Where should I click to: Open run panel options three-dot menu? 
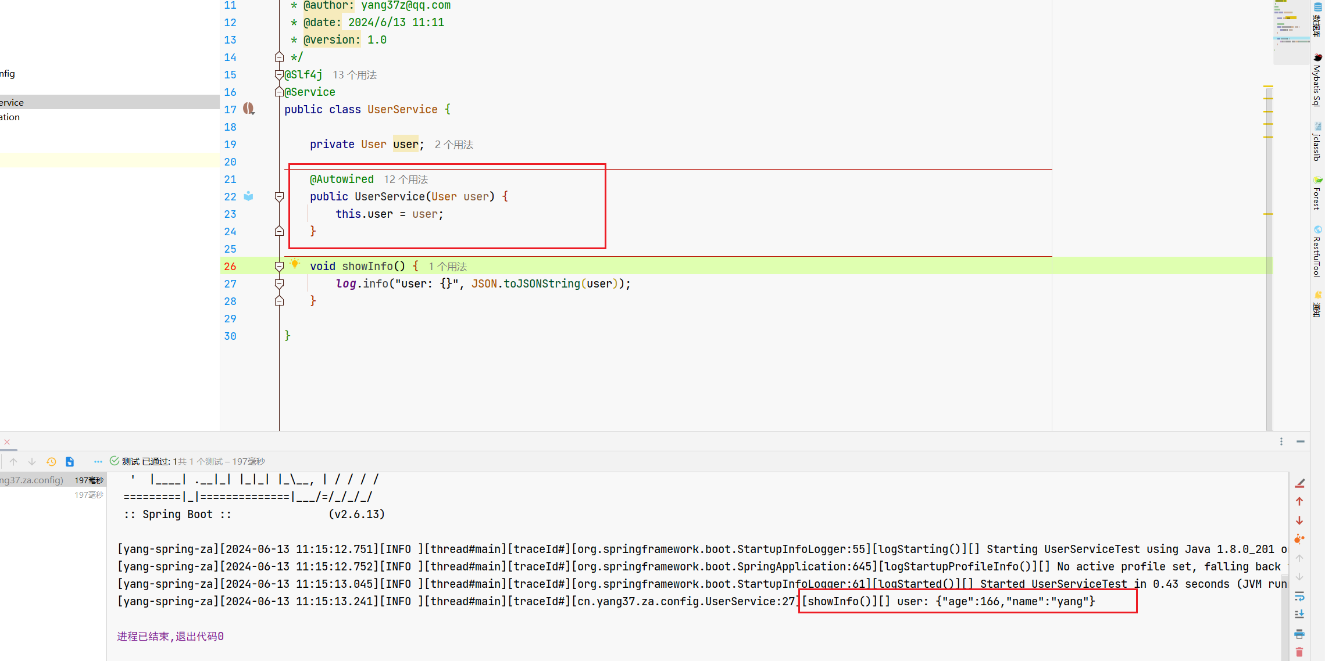(1281, 441)
